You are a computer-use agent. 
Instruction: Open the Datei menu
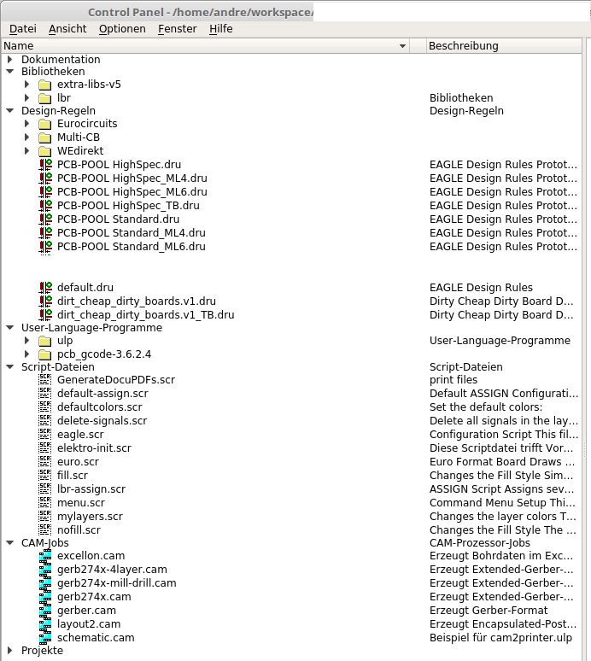pos(23,29)
